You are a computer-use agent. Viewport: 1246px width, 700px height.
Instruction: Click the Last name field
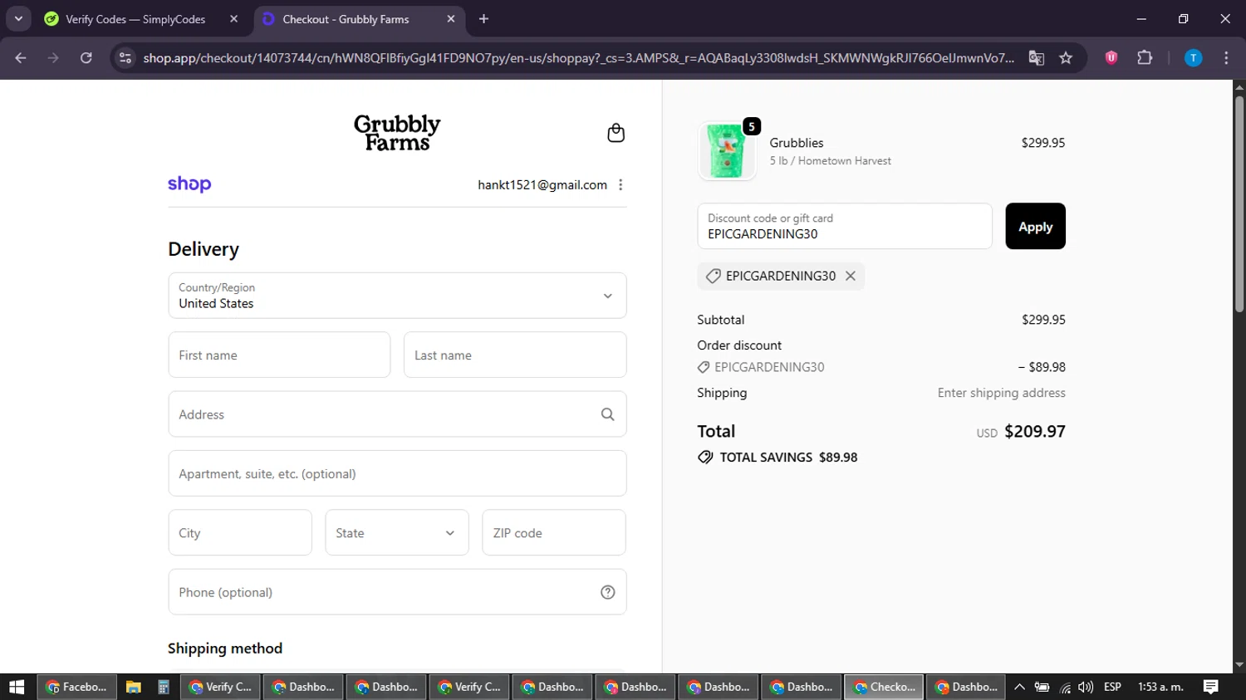tap(515, 355)
